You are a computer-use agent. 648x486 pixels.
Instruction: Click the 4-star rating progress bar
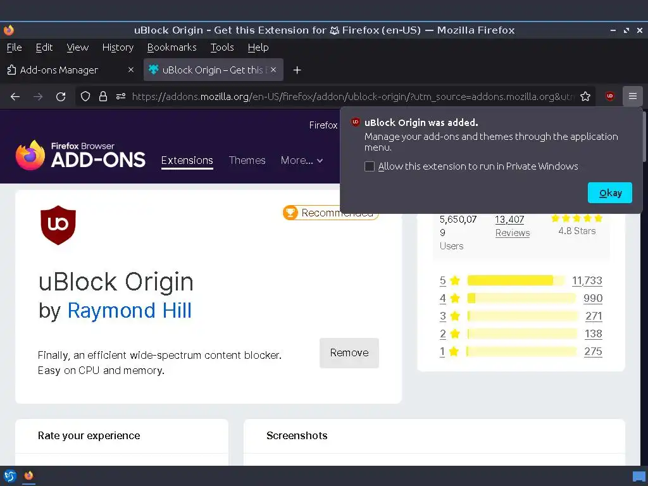521,299
